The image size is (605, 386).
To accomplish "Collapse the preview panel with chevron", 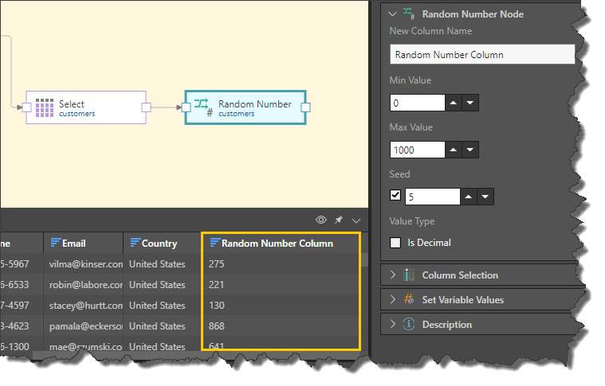I will point(356,220).
